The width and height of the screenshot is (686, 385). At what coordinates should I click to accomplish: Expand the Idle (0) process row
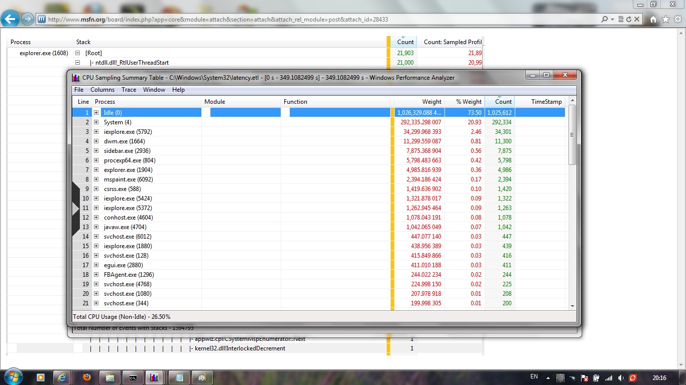point(96,113)
